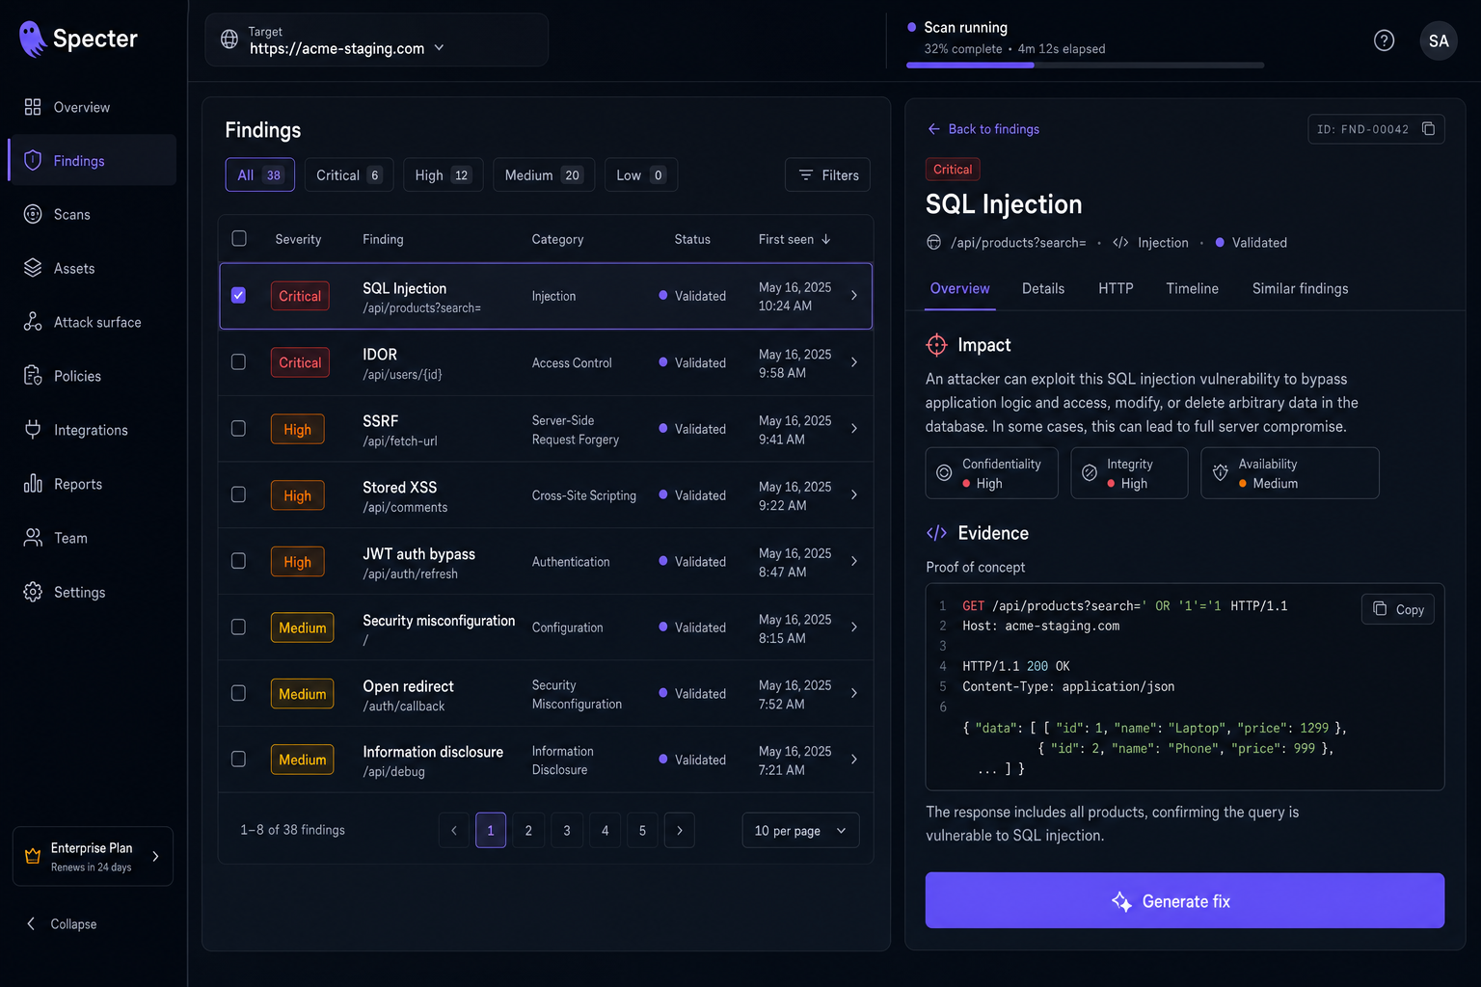This screenshot has height=987, width=1481.
Task: Open Team people icon
Action: [x=33, y=538]
